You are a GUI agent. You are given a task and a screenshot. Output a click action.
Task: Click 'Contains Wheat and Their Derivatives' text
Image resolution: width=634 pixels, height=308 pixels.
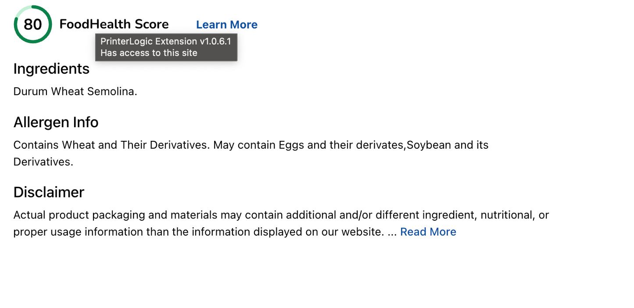click(x=111, y=145)
